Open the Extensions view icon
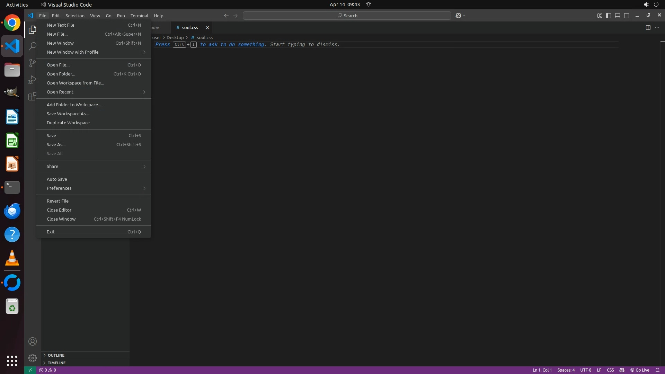This screenshot has width=665, height=374. point(32,96)
